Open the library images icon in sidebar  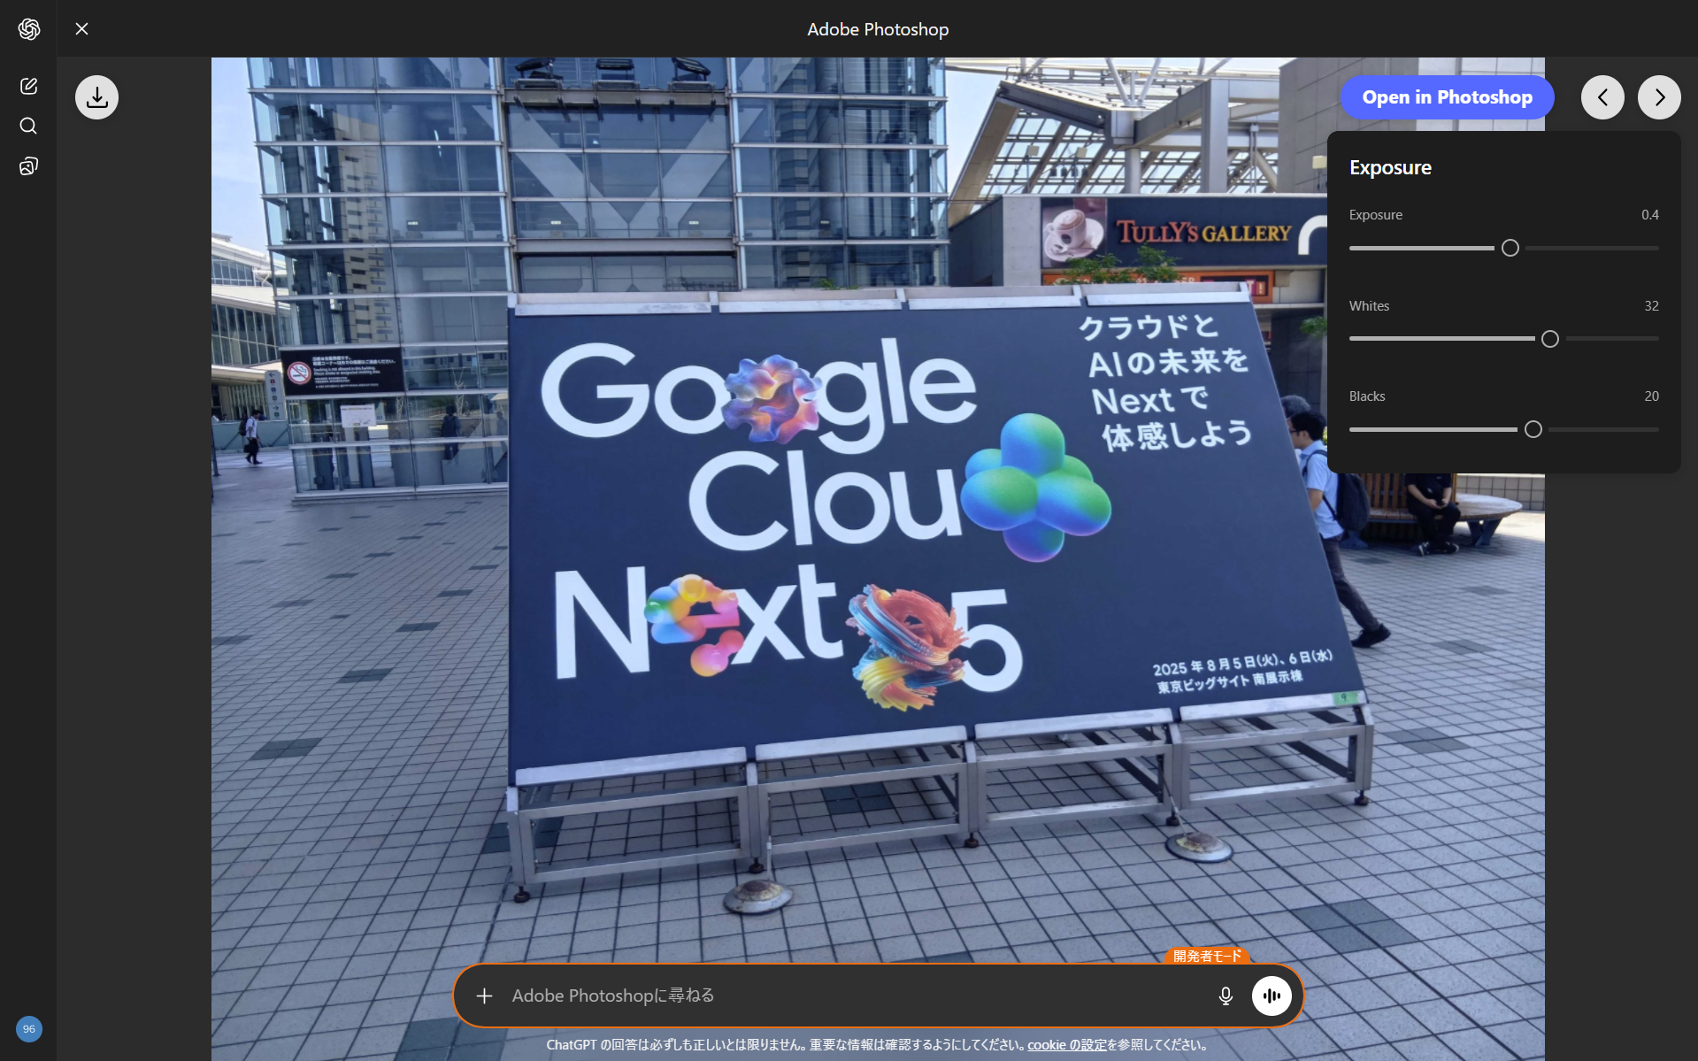pyautogui.click(x=28, y=166)
